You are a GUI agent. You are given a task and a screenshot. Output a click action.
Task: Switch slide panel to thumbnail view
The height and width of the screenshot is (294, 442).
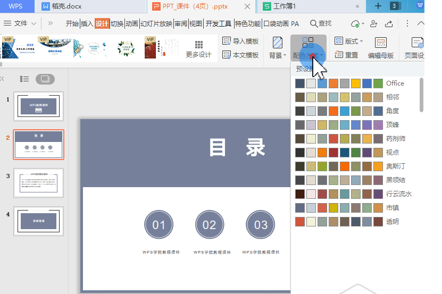click(x=45, y=79)
